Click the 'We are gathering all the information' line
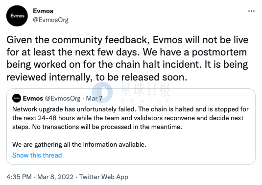The width and height of the screenshot is (262, 185). pyautogui.click(x=79, y=144)
